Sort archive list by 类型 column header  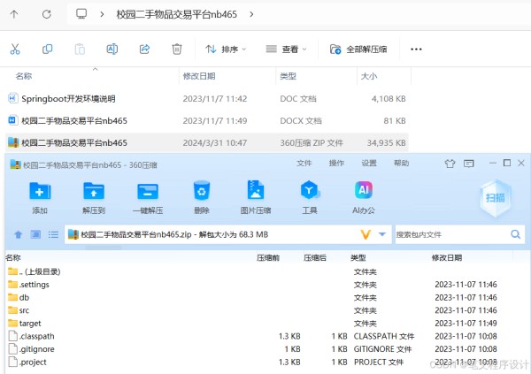(358, 258)
